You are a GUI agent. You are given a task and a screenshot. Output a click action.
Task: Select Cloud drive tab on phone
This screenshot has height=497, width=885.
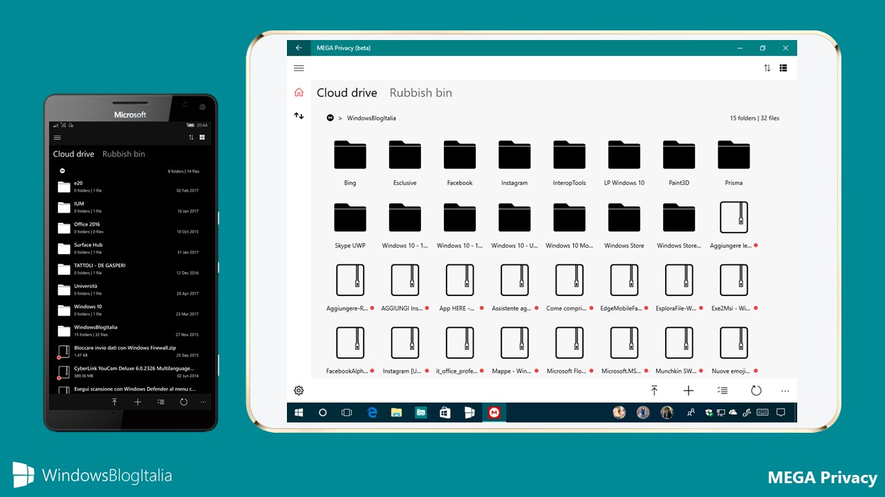coord(73,154)
